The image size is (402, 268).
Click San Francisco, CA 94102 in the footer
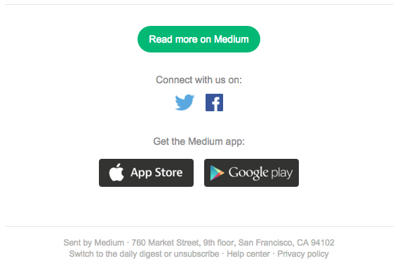point(286,242)
